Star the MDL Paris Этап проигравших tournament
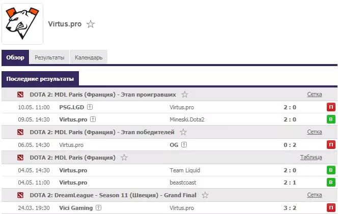 [184, 95]
